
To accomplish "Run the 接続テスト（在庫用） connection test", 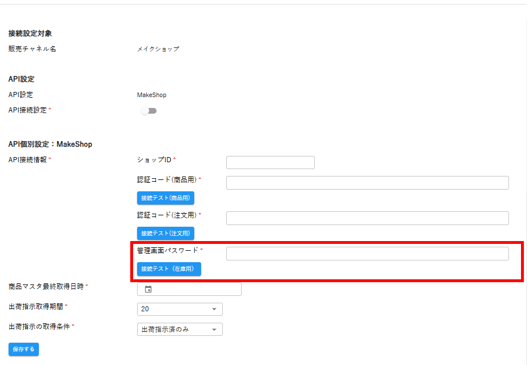I will (169, 268).
